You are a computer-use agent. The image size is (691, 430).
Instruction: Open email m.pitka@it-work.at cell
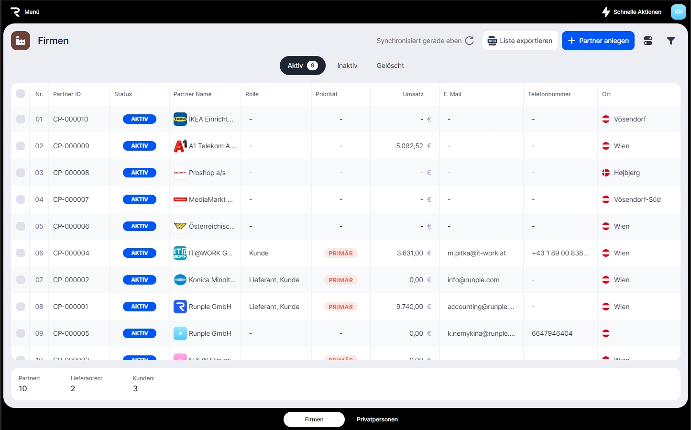(x=477, y=253)
